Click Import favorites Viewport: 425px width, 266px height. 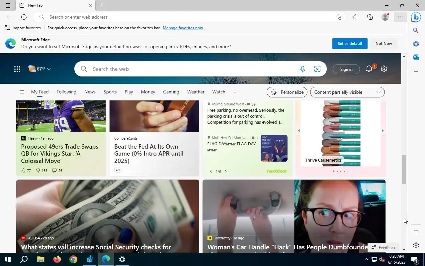point(23,28)
